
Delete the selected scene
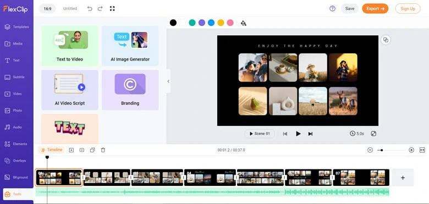(103, 150)
